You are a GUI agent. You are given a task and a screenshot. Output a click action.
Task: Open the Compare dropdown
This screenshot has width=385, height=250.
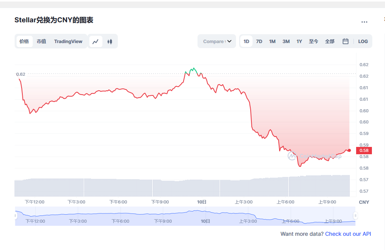click(217, 42)
